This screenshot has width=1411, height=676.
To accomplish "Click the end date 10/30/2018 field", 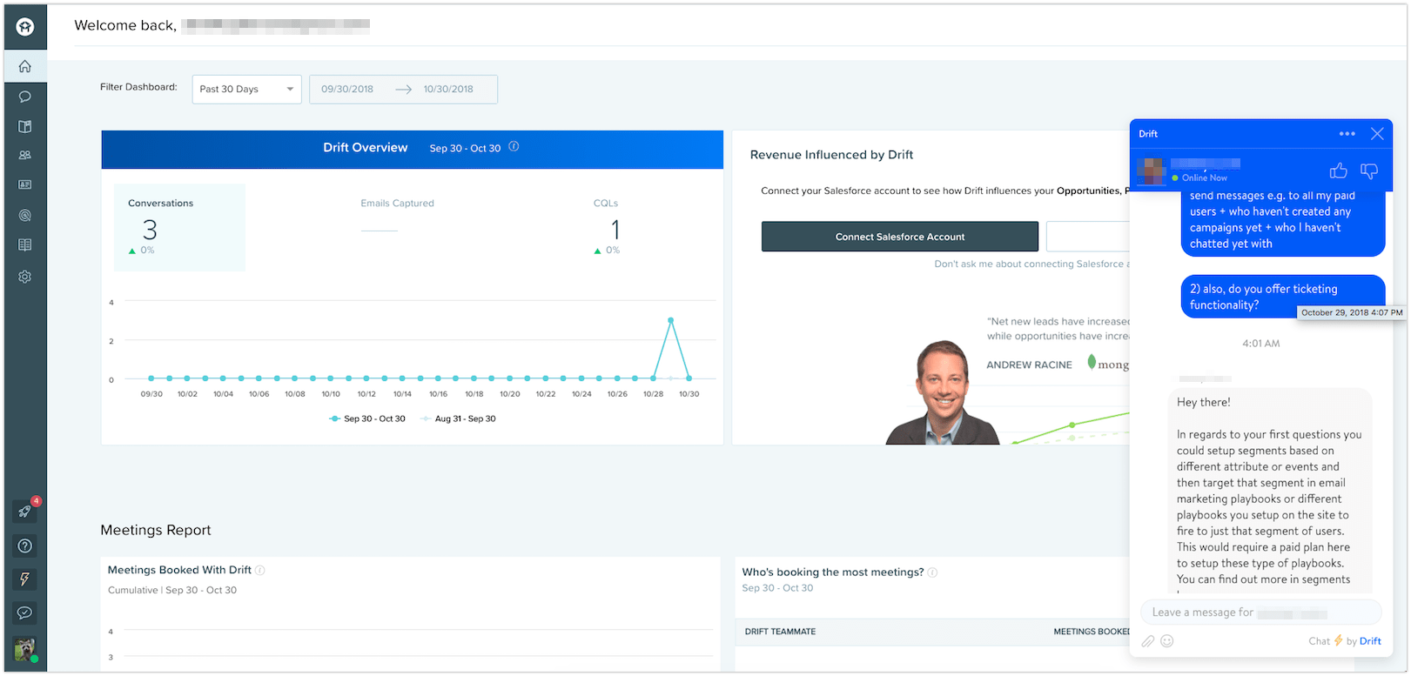I will [448, 89].
